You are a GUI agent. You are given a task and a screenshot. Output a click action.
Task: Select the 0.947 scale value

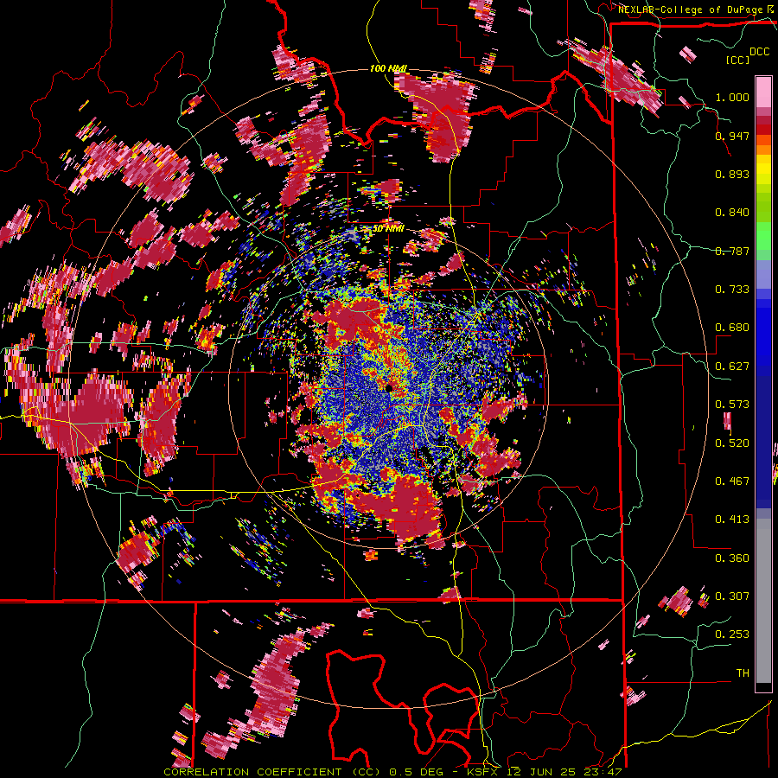pos(732,136)
